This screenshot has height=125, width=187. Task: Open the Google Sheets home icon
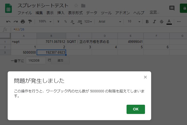[x=8, y=8]
